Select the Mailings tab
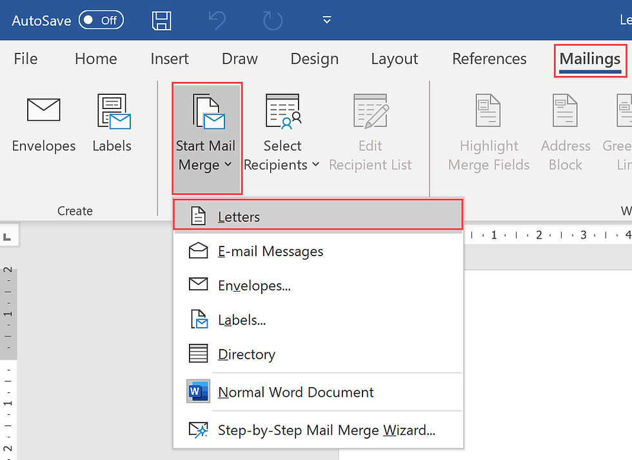 (590, 61)
